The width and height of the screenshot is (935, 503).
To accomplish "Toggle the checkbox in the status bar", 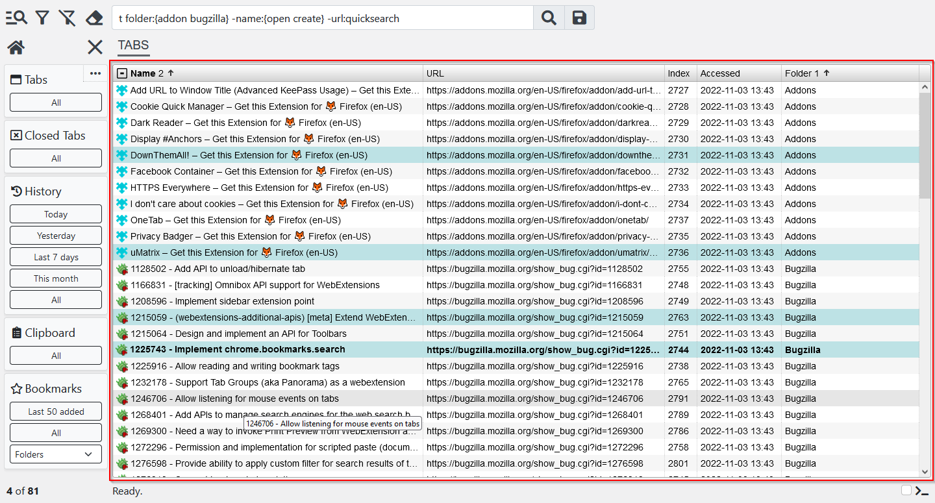I will 906,490.
